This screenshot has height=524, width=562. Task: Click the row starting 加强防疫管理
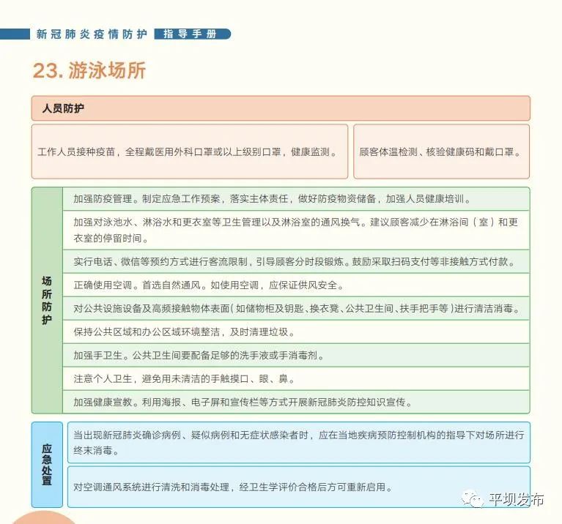point(296,198)
